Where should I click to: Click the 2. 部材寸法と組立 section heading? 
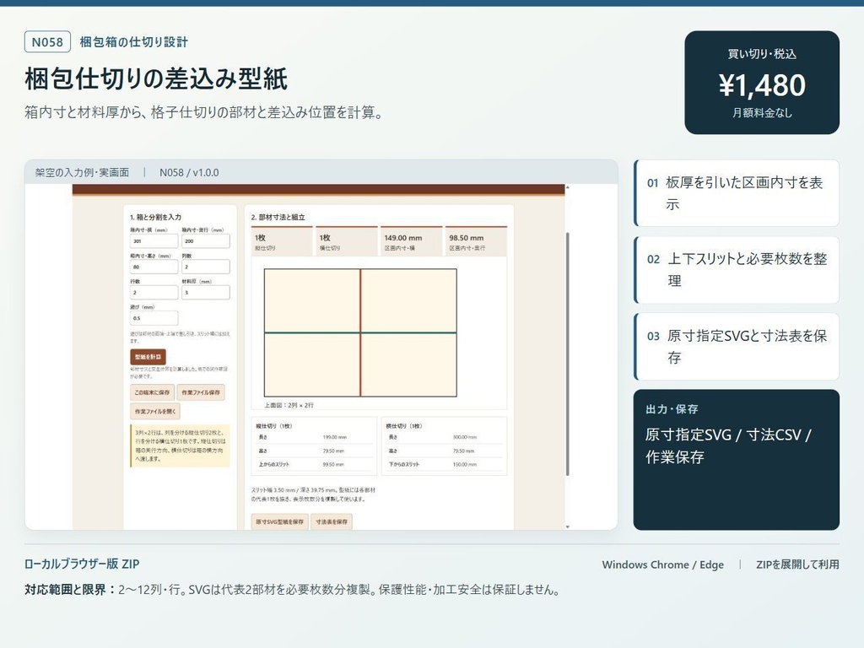pos(278,217)
